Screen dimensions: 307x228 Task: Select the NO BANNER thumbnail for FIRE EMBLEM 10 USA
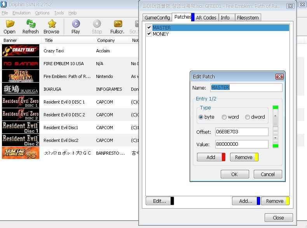(x=21, y=63)
